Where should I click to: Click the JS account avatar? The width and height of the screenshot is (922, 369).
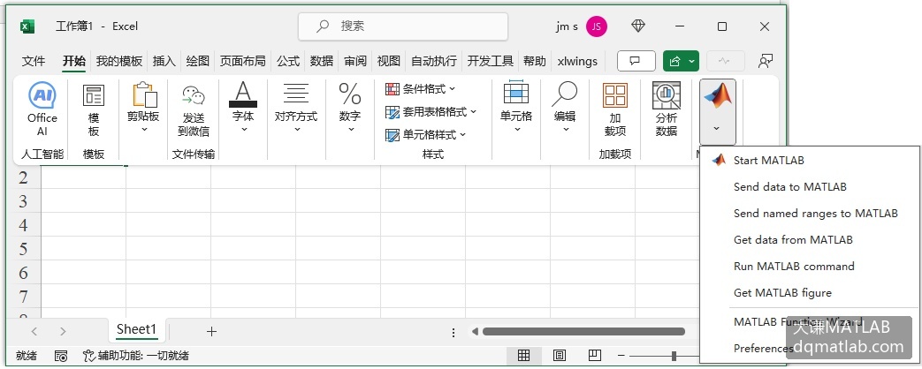[596, 26]
